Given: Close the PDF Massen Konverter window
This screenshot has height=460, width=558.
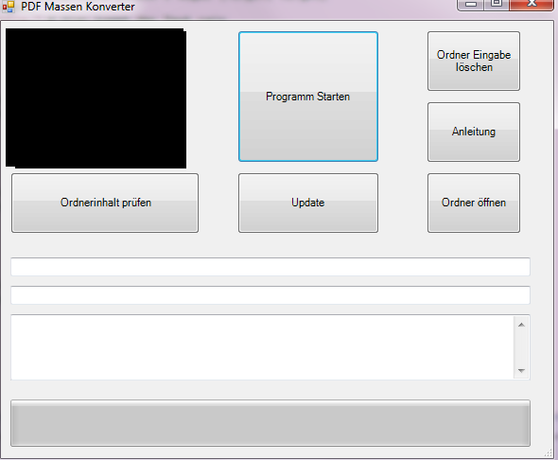Looking at the screenshot, I should point(532,5).
